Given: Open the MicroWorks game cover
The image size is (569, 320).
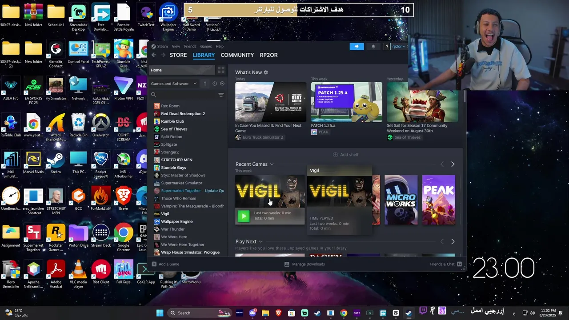Looking at the screenshot, I should [401, 200].
